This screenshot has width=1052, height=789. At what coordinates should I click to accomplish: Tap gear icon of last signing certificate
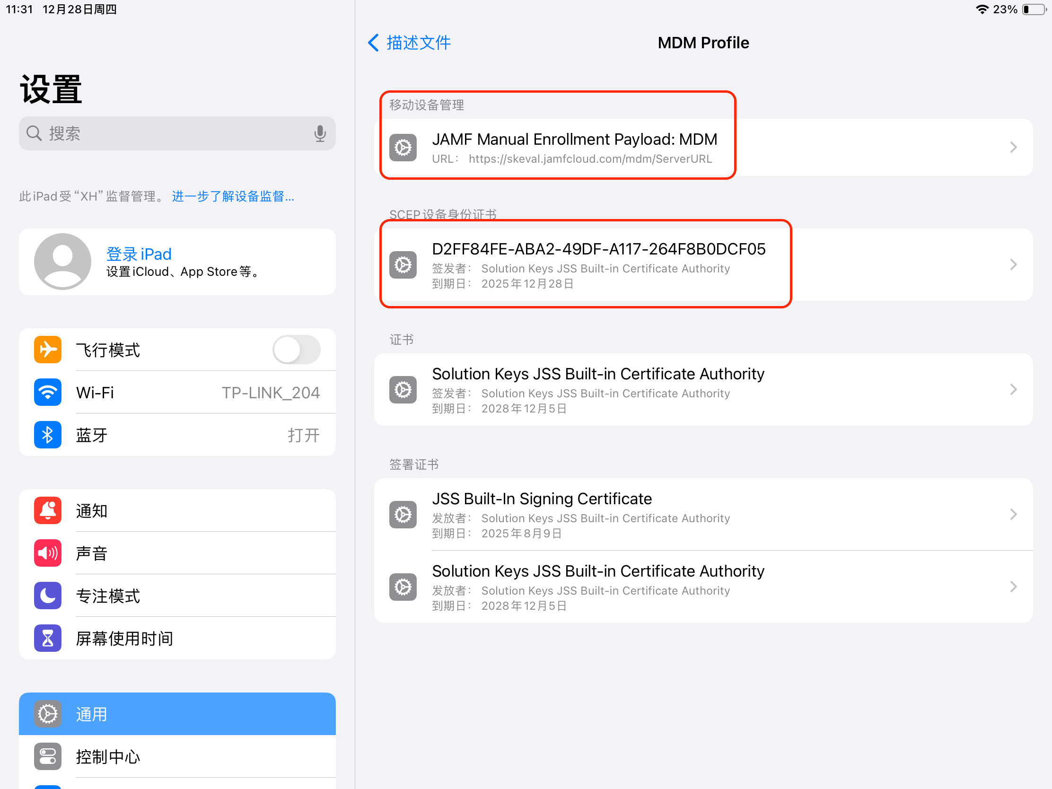coord(403,587)
